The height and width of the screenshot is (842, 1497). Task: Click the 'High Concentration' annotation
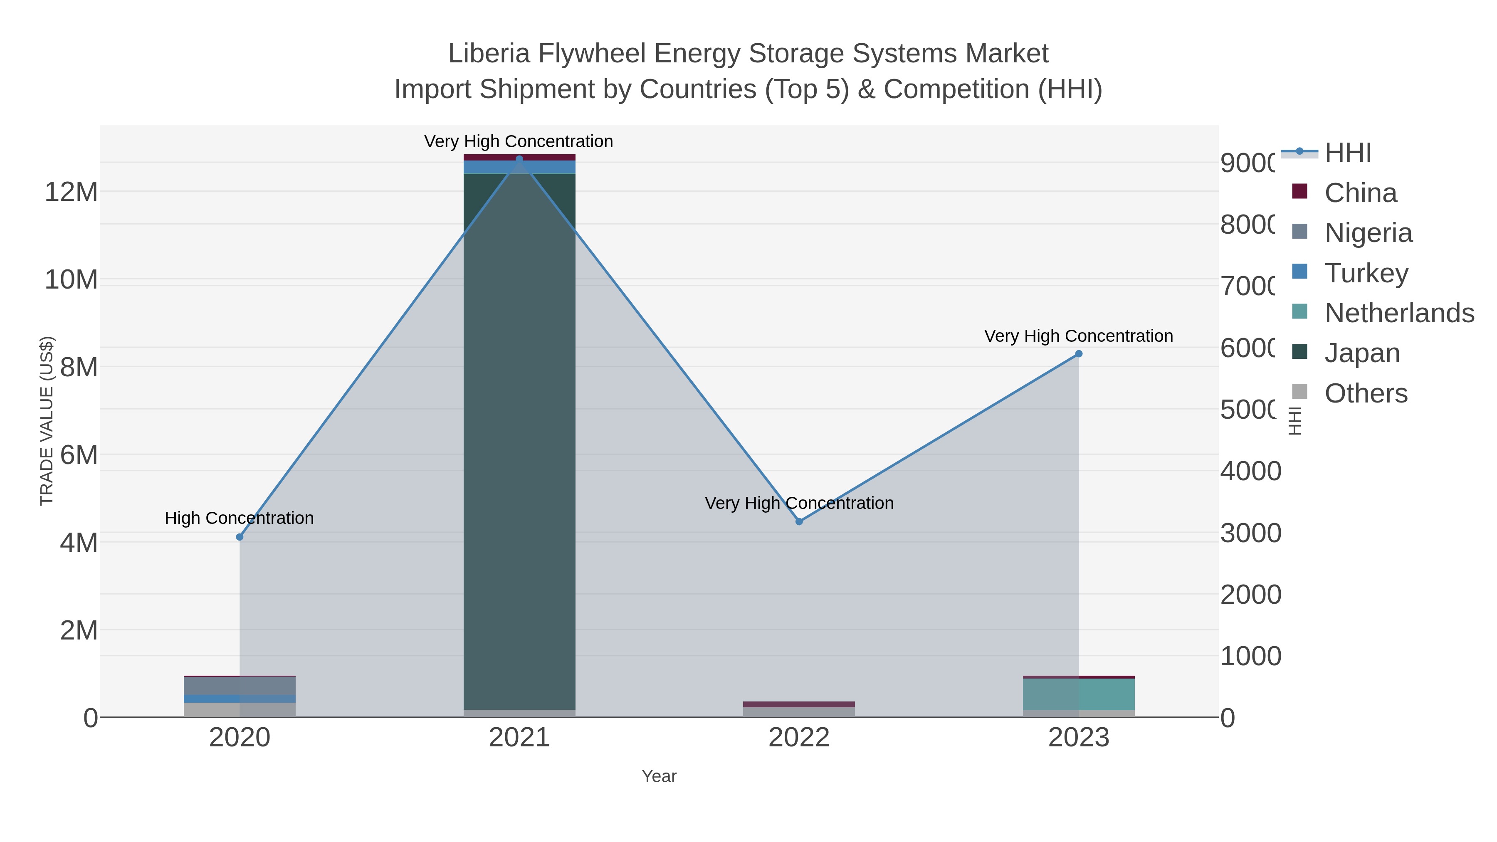pyautogui.click(x=240, y=518)
